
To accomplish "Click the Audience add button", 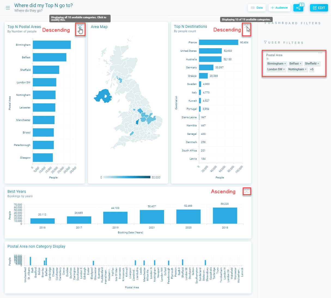I will pos(280,8).
